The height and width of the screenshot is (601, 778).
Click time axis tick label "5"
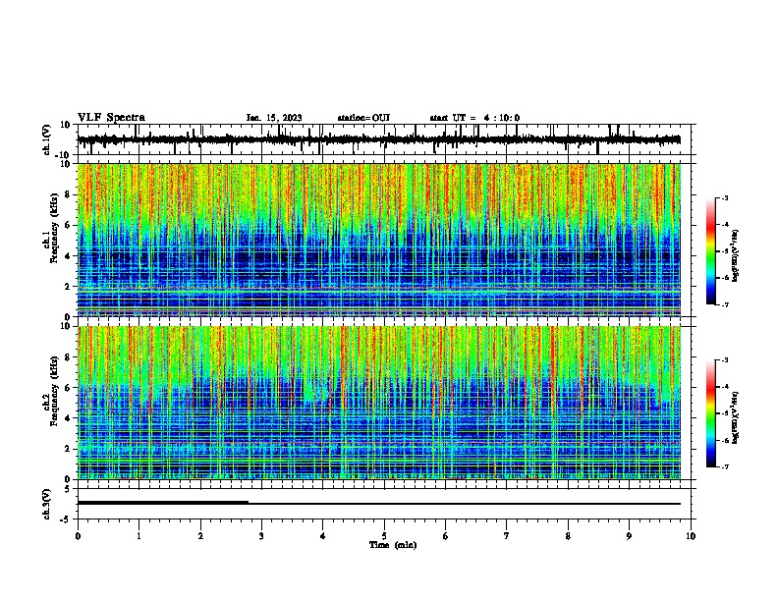tap(384, 536)
